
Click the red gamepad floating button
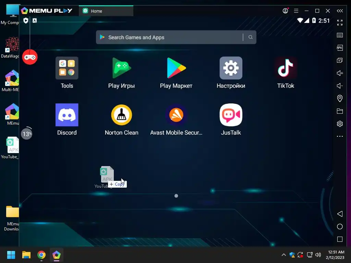click(30, 57)
